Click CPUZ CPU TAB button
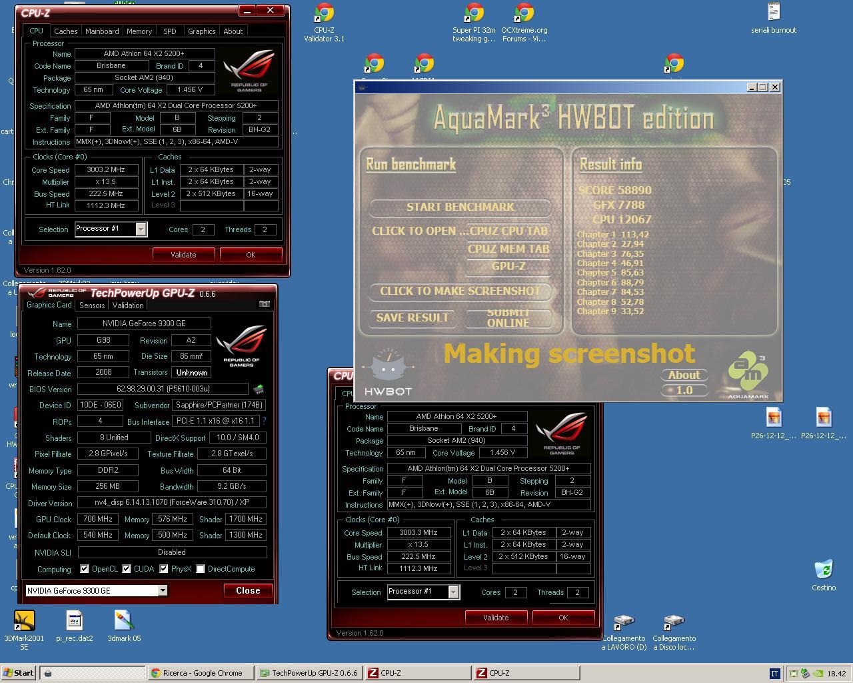Screen dimensions: 853x683 (x=508, y=231)
